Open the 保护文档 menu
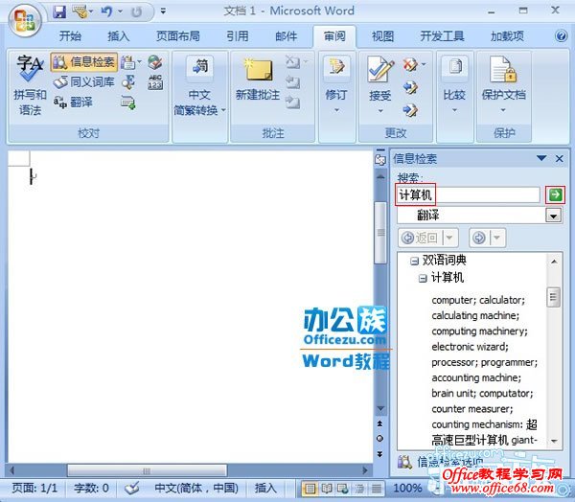 (503, 83)
